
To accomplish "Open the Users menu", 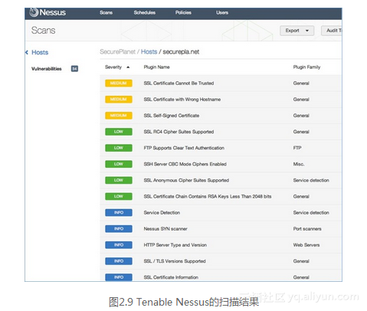I will click(x=222, y=12).
